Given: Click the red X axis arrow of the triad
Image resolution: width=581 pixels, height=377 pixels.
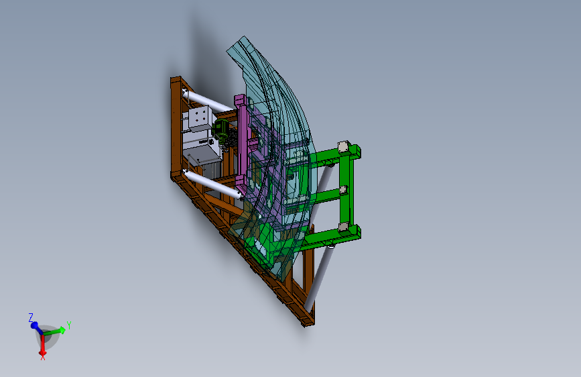Looking at the screenshot, I should point(43,346).
